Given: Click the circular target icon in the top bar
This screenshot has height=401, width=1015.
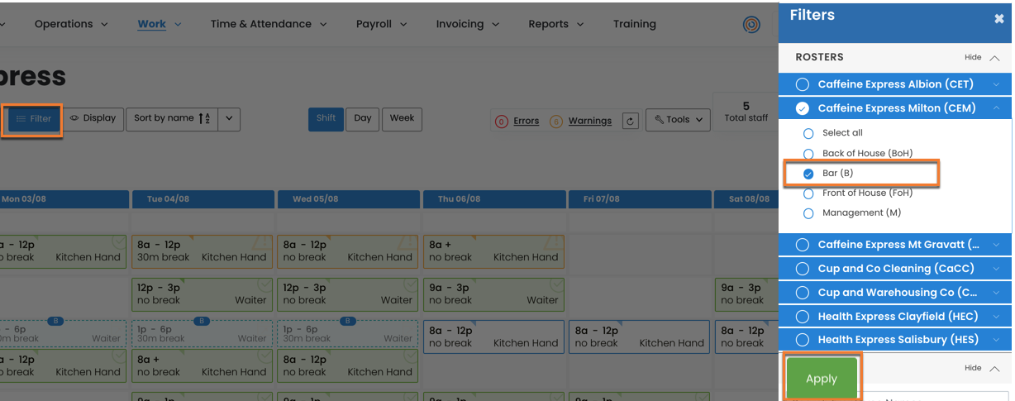Looking at the screenshot, I should 751,25.
